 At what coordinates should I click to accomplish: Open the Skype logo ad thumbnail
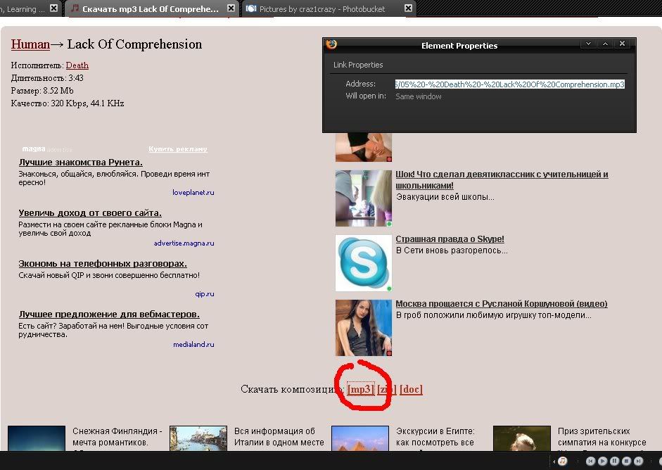[x=363, y=263]
